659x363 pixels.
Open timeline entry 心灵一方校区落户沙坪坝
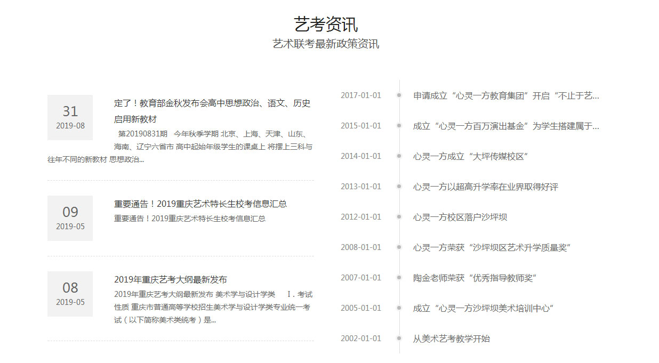pyautogui.click(x=460, y=217)
